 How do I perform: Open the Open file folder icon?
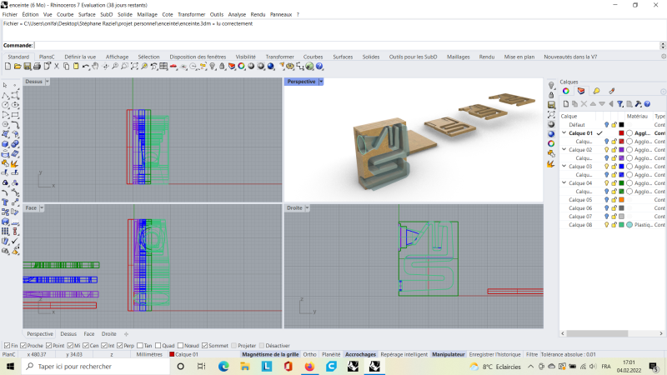click(17, 66)
